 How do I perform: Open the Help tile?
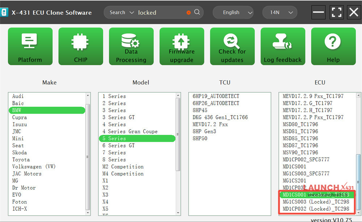tap(333, 46)
